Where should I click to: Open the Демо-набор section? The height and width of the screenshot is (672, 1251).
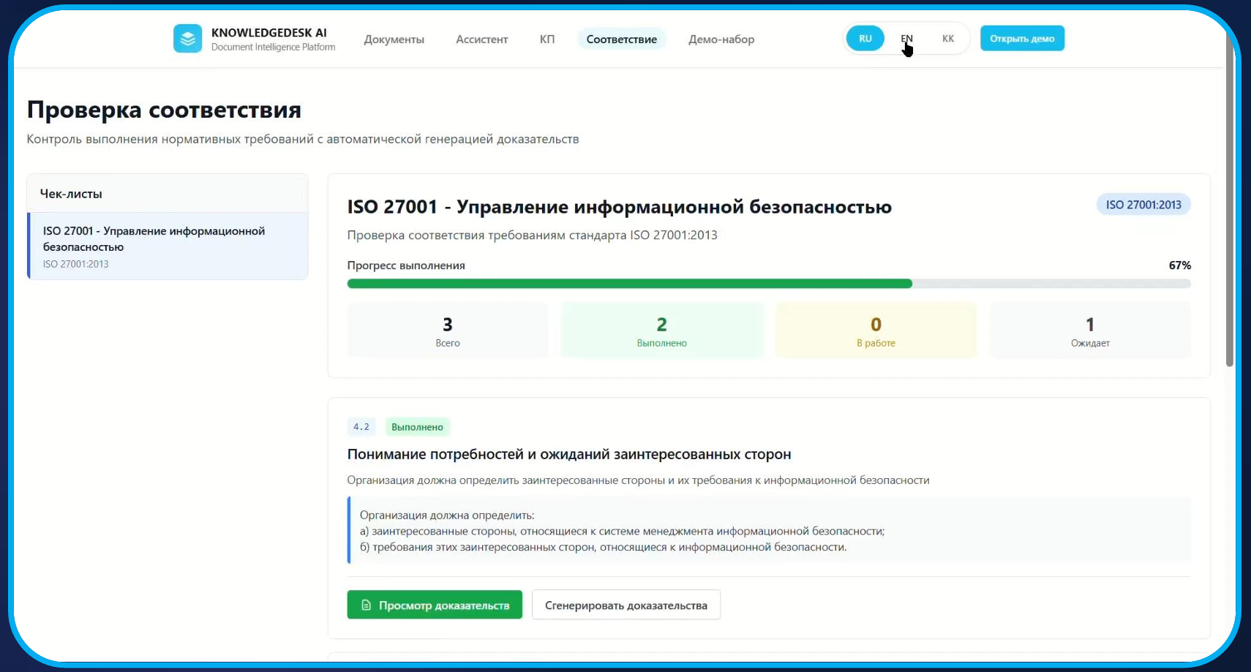tap(721, 39)
